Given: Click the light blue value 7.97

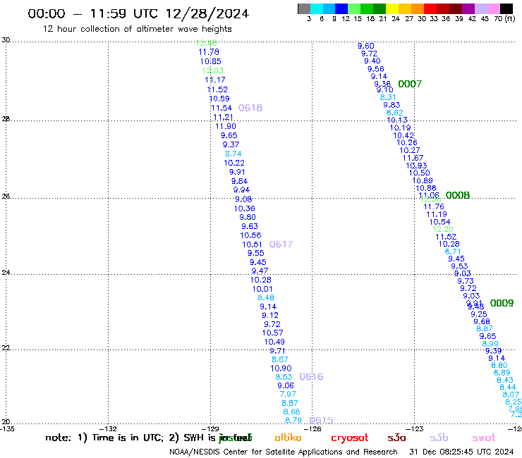Looking at the screenshot, I should (x=288, y=394).
